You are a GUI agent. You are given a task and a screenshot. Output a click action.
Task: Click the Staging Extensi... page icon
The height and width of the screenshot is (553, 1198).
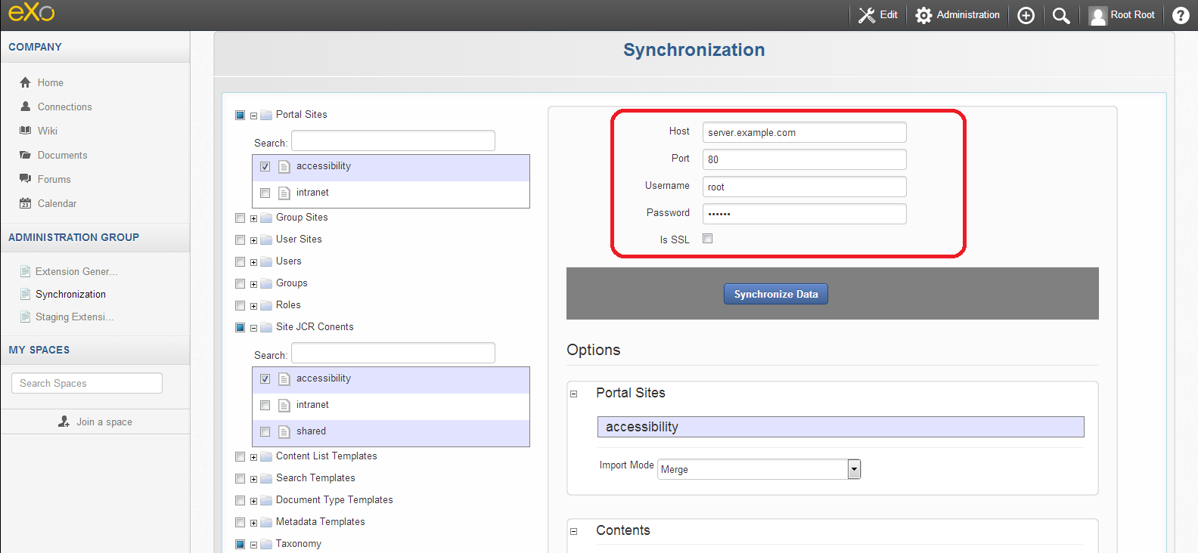coord(25,317)
